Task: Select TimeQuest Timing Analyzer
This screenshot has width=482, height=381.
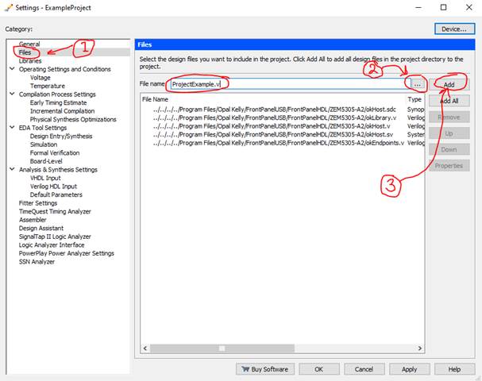Action: [55, 211]
